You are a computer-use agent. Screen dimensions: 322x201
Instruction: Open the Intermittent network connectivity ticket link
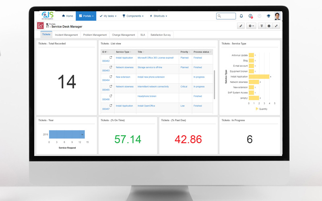(153, 86)
